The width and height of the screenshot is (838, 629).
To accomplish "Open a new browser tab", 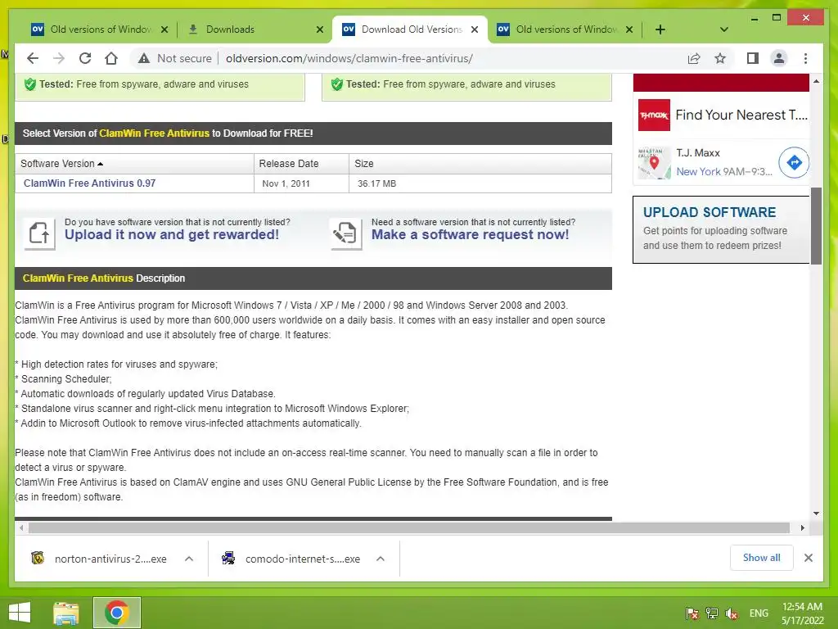I will pyautogui.click(x=660, y=29).
